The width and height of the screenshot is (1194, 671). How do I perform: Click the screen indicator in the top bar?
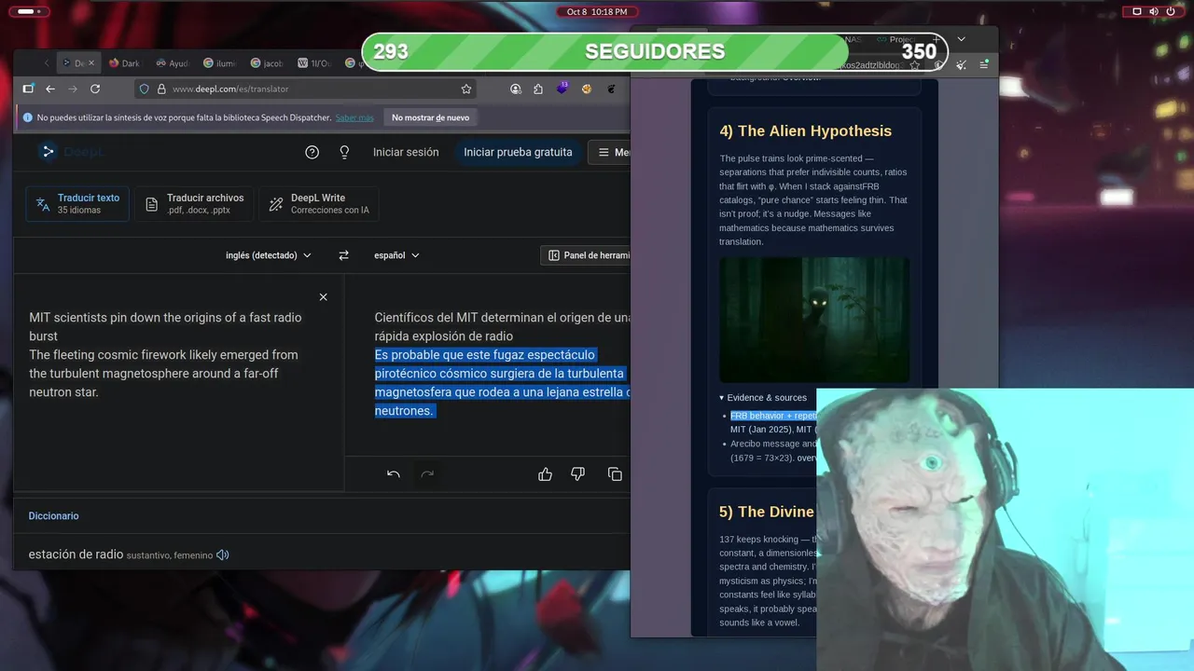click(x=1136, y=11)
